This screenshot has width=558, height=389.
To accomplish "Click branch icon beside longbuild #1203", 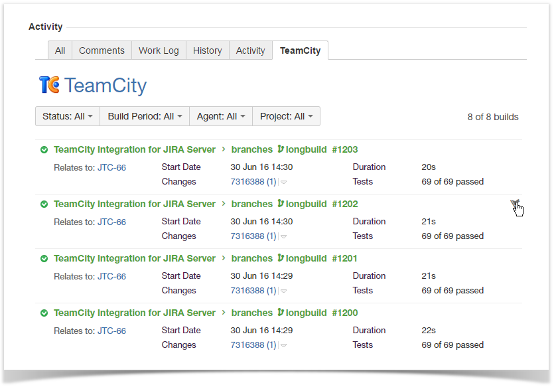I will coord(281,149).
